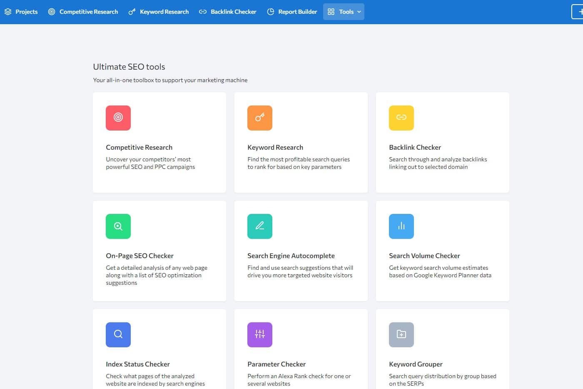
Task: Click the red Competitive Research target icon
Action: click(x=118, y=118)
